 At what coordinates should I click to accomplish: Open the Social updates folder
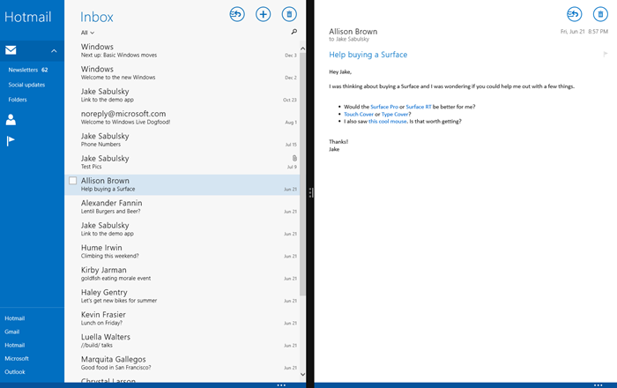pos(26,85)
